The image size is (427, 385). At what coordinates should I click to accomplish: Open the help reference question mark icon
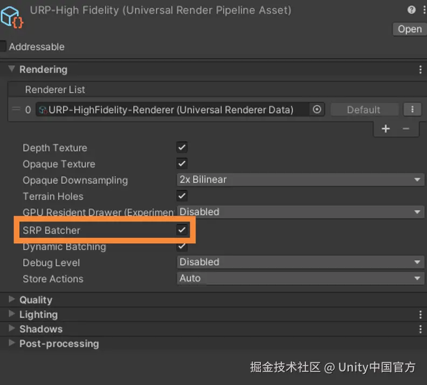click(x=411, y=10)
